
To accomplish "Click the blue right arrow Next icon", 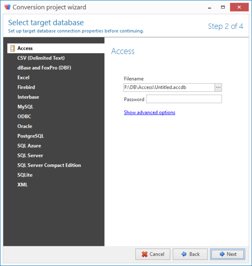I will click(x=222, y=254).
